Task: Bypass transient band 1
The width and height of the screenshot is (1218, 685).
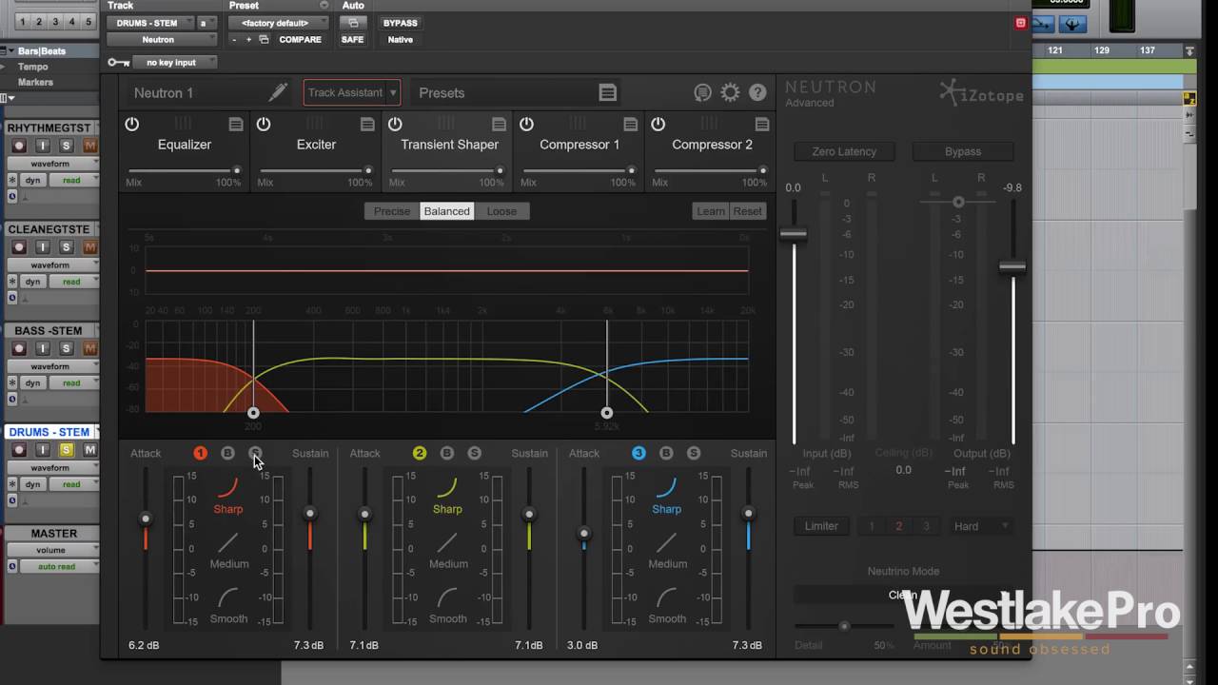Action: click(x=227, y=453)
